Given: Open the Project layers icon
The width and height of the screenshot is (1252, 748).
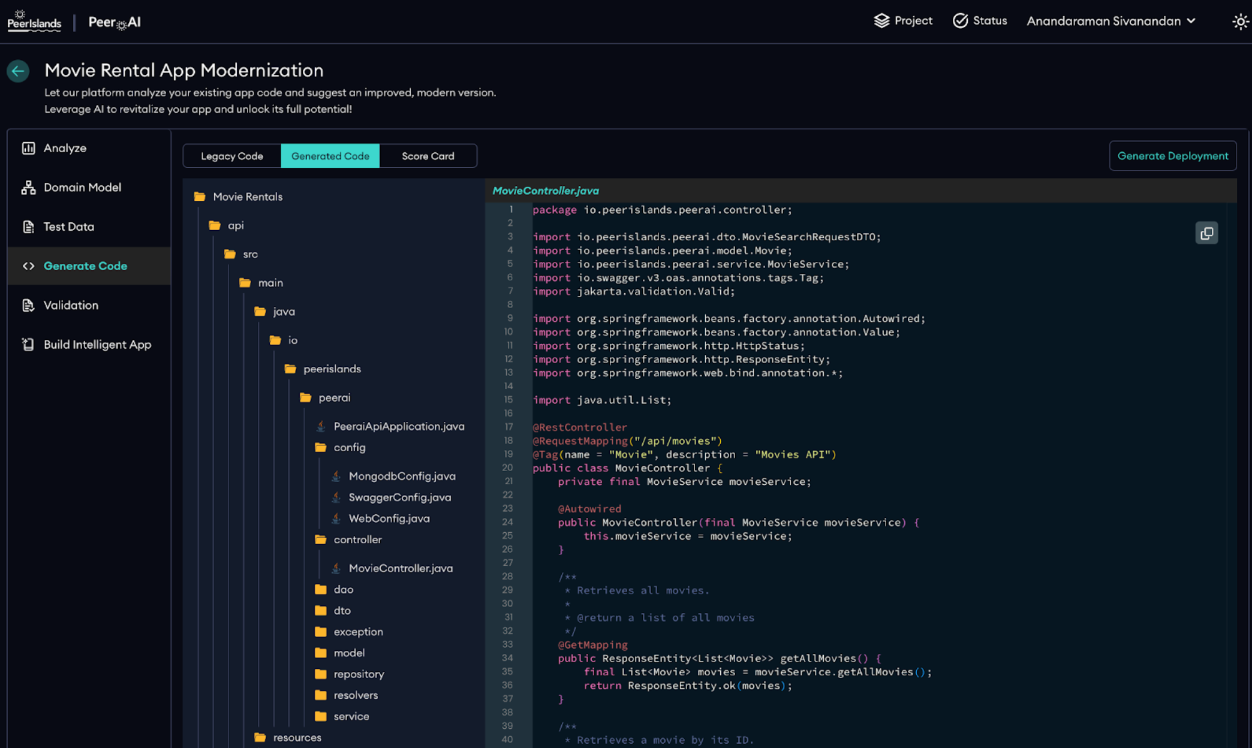Looking at the screenshot, I should click(x=881, y=20).
